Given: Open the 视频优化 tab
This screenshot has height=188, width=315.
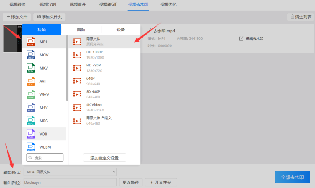Looking at the screenshot, I should (168, 4).
